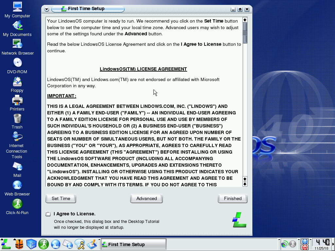The image size is (335, 251).
Task: Click the Finished button
Action: click(233, 198)
